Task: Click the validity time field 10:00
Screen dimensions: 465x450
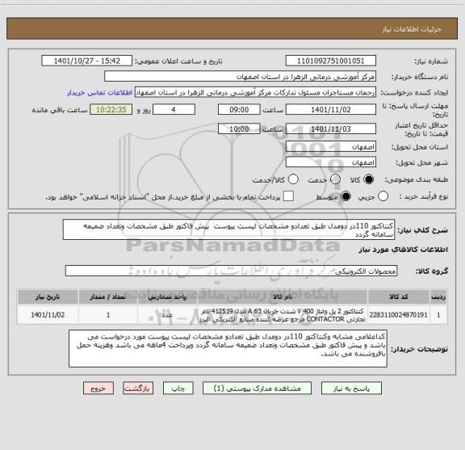Action: click(x=239, y=128)
